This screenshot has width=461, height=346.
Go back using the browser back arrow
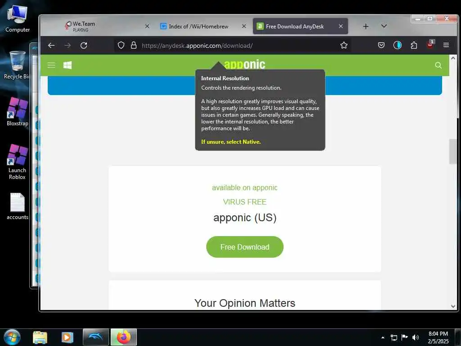[51, 46]
